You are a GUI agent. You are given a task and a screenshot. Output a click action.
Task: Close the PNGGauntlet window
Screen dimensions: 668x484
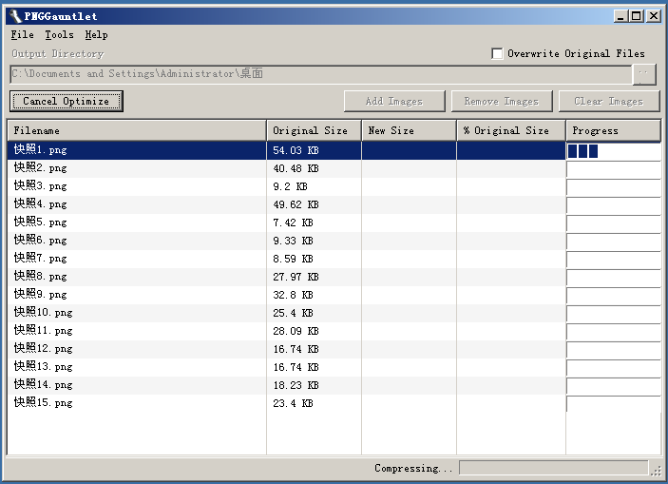(653, 16)
